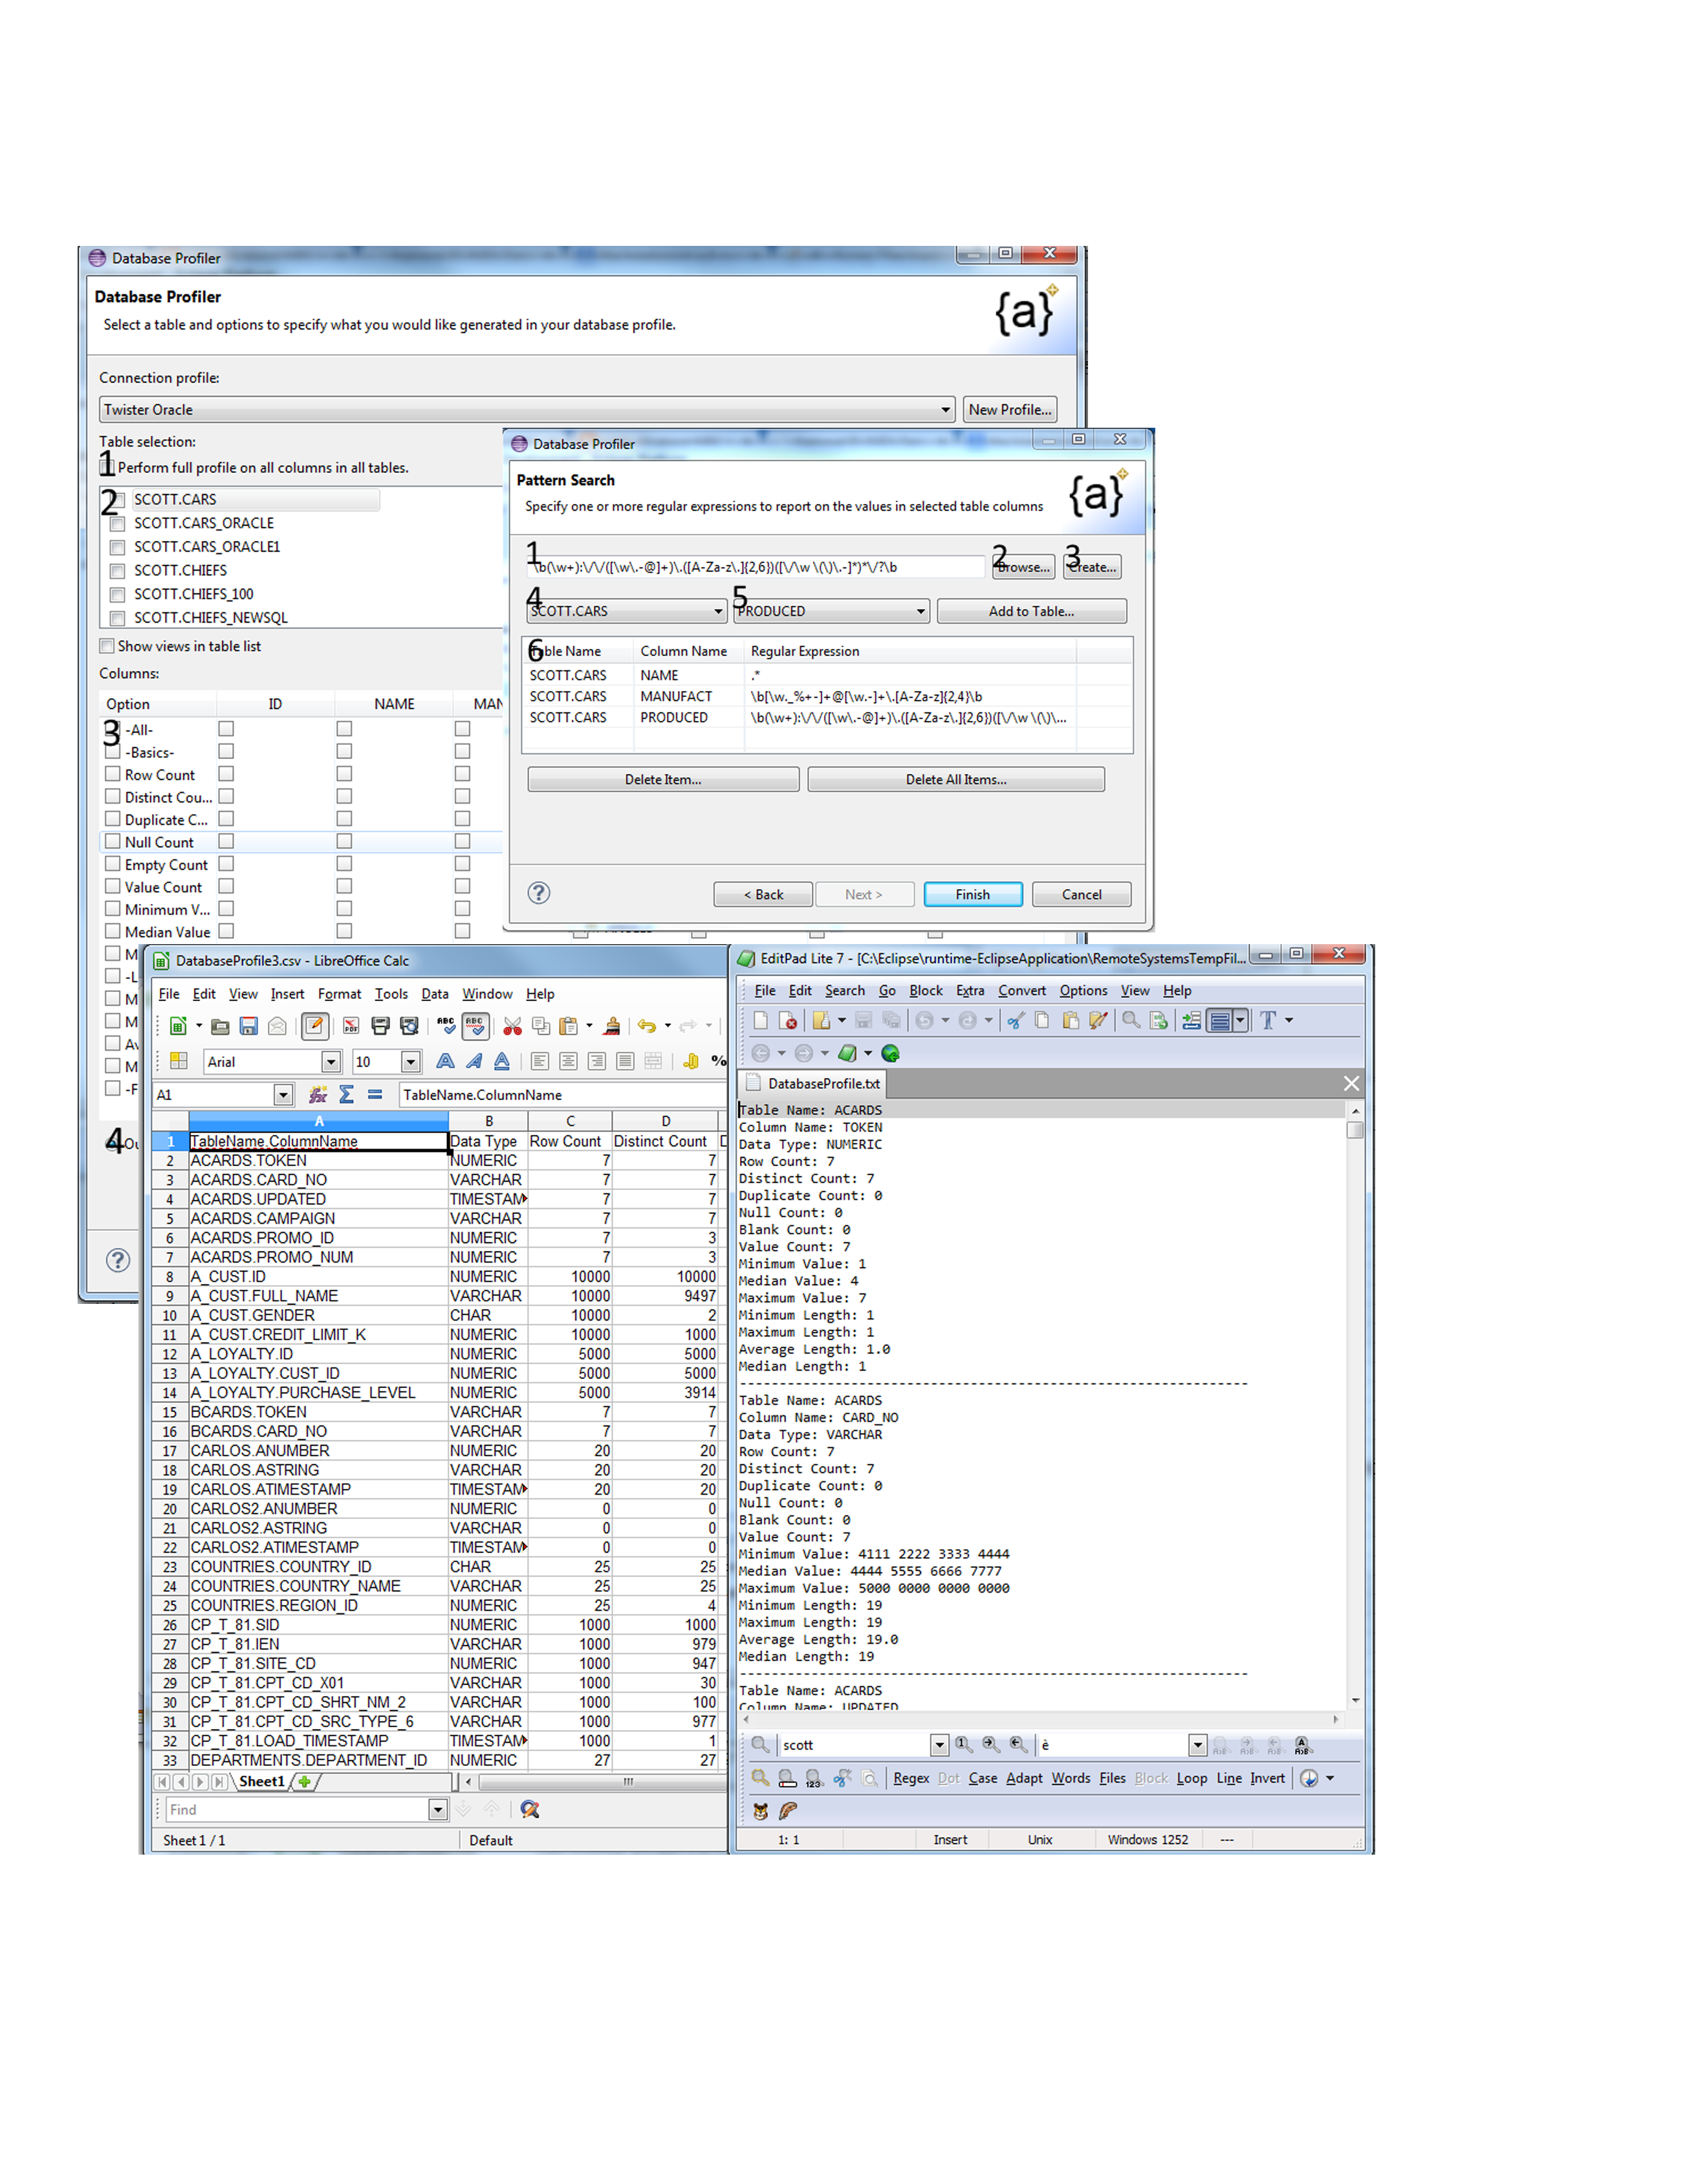Click Find First icon in EditPad search bar
Image resolution: width=1698 pixels, height=2184 pixels.
pos(963,1745)
